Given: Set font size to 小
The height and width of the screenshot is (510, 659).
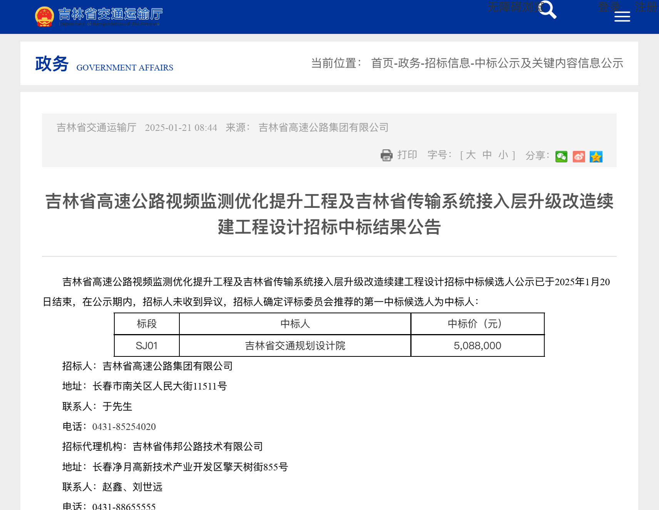Looking at the screenshot, I should (503, 155).
